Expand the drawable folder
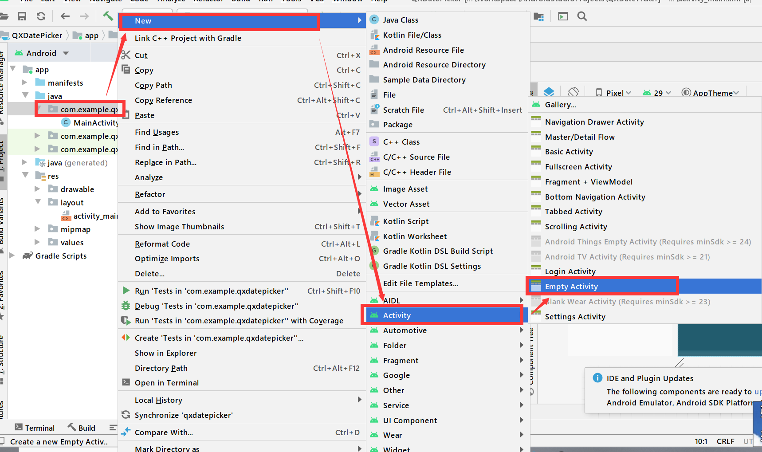This screenshot has width=762, height=452. pyautogui.click(x=38, y=189)
